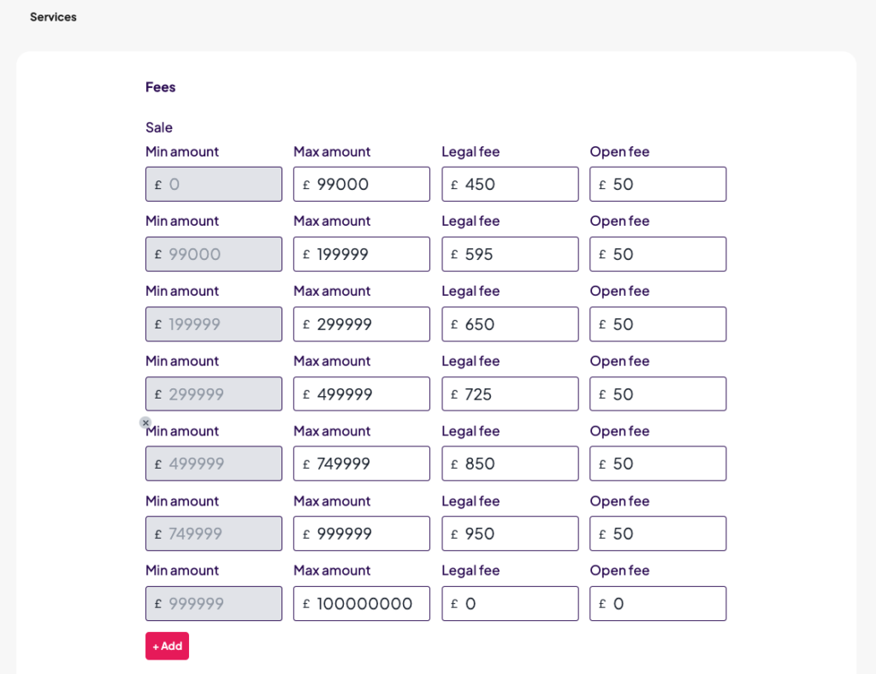Image resolution: width=876 pixels, height=674 pixels.
Task: Edit the Max amount field with 299999
Action: [361, 324]
